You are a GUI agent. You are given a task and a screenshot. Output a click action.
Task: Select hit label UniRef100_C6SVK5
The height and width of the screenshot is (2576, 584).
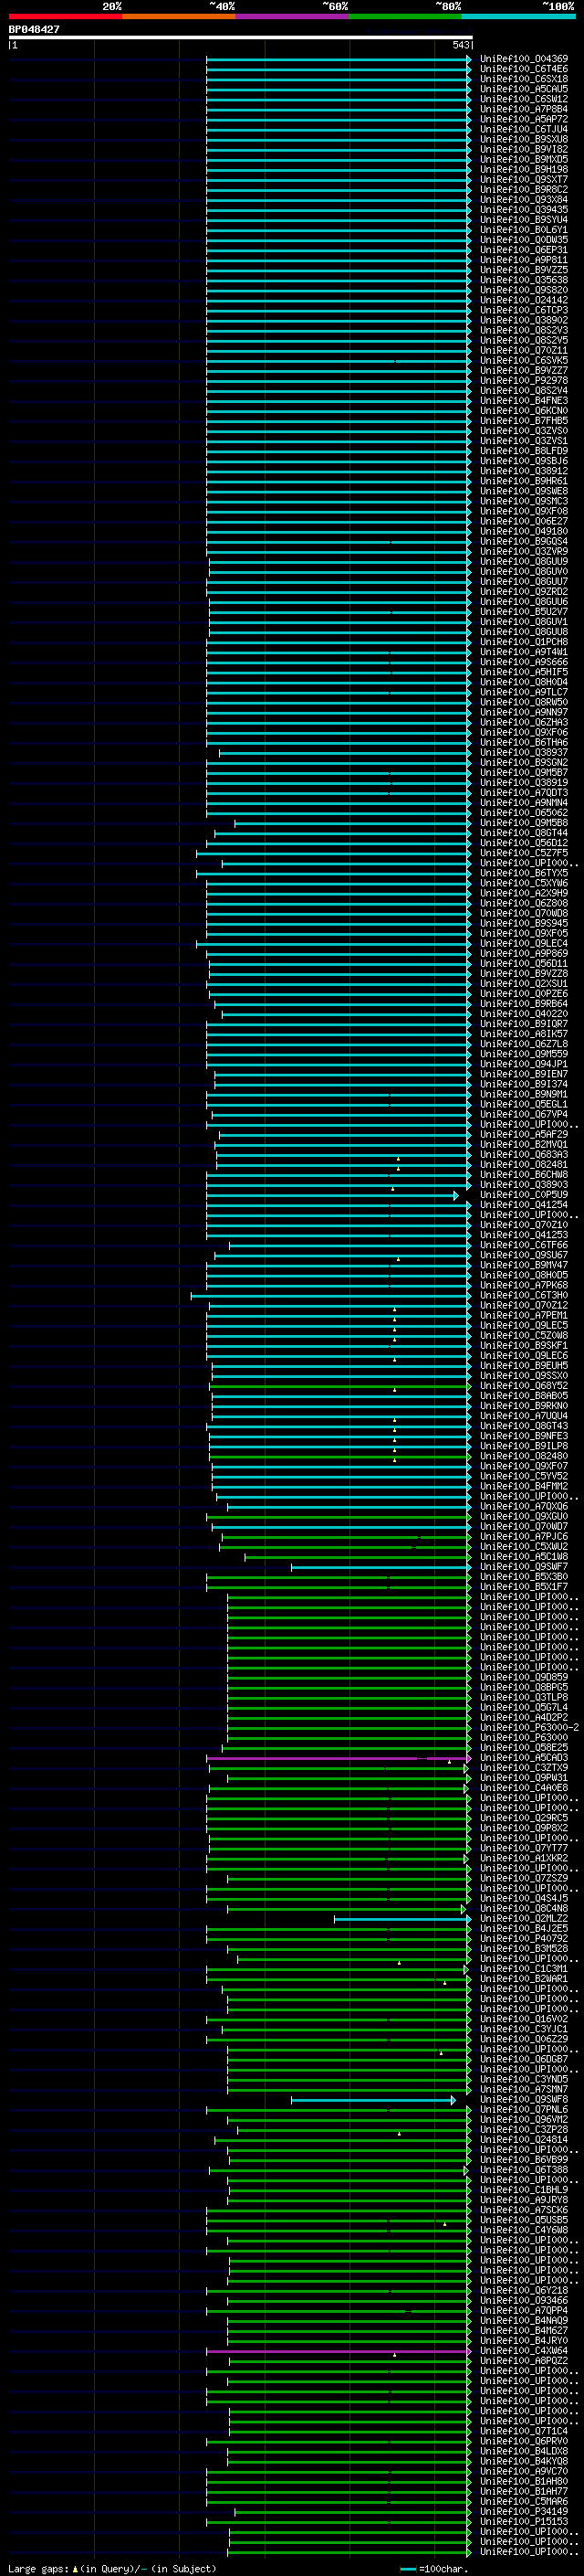(523, 361)
